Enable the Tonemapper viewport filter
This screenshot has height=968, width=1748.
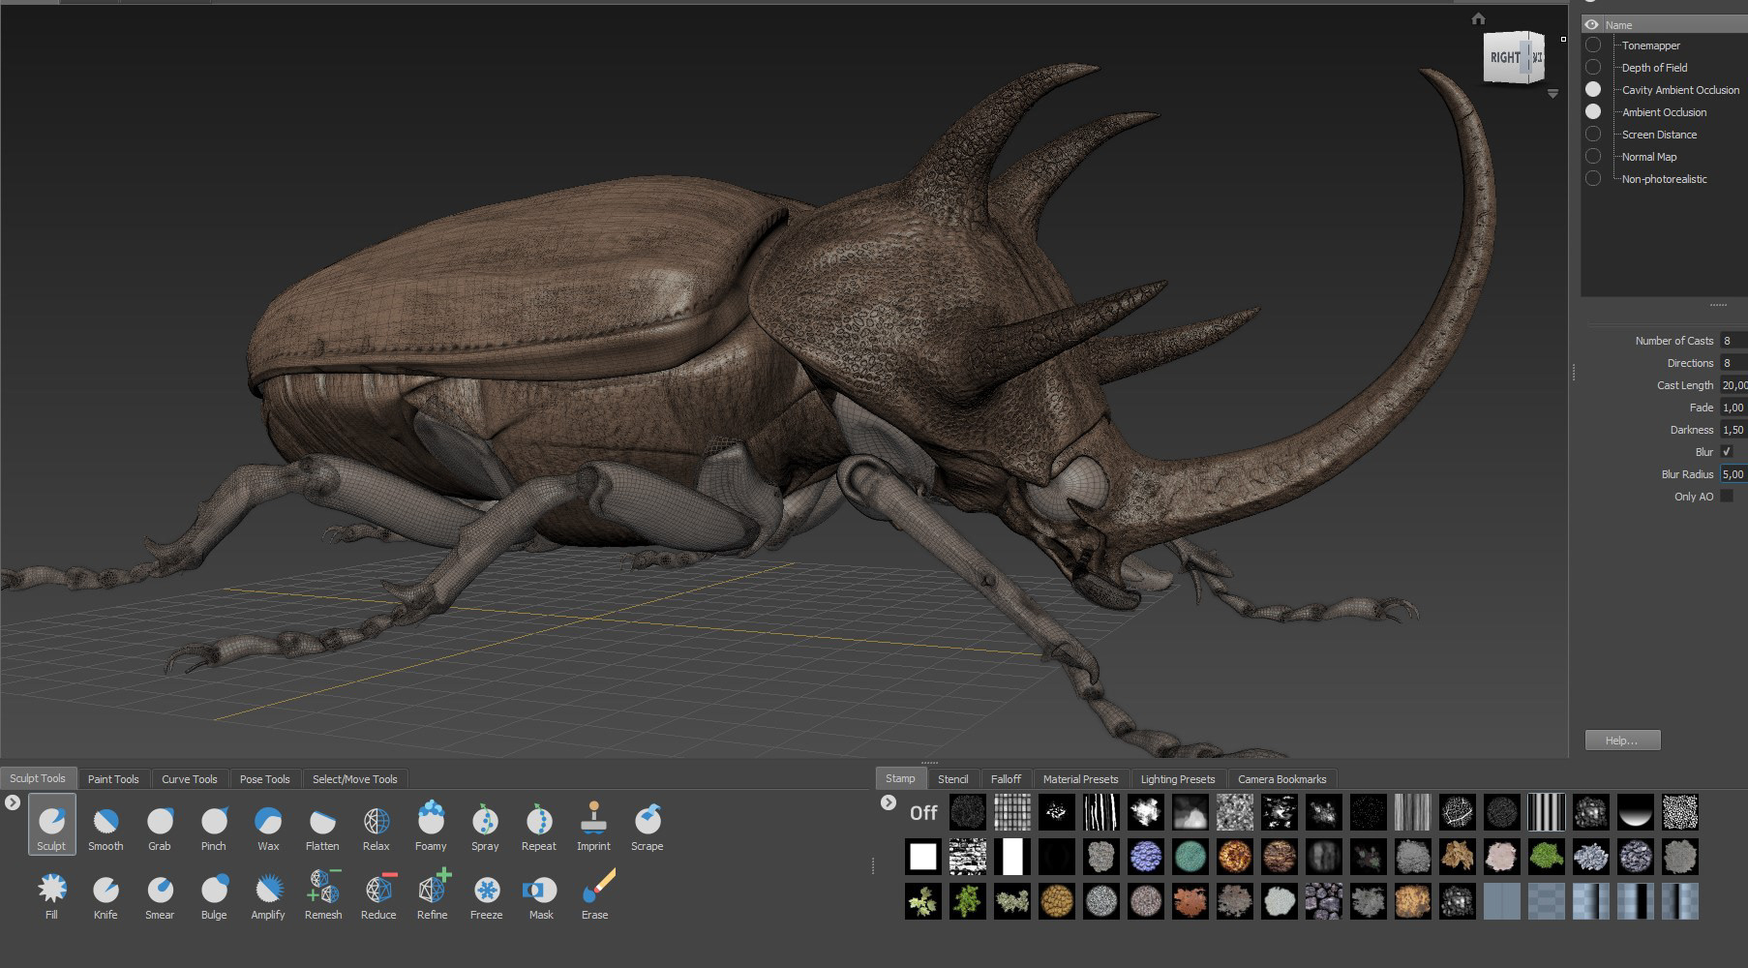click(1593, 45)
